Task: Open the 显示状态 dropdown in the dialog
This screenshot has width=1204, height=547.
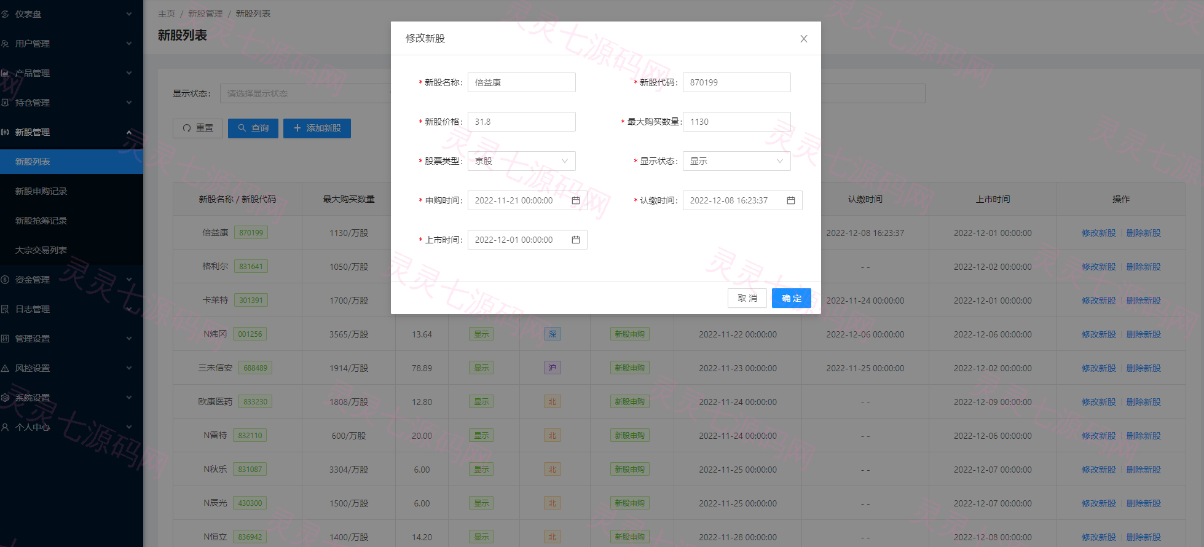Action: point(737,161)
